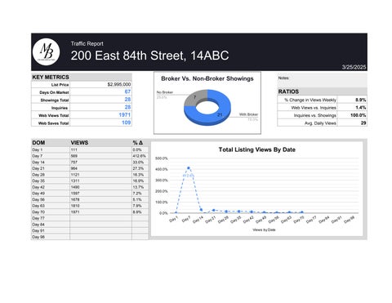This screenshot has height=303, width=392.
Task: Select the '412.6%' table cell
Action: click(140, 156)
